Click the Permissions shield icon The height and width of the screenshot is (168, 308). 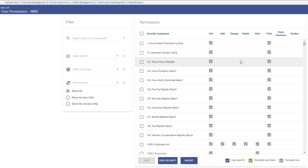coord(68,83)
